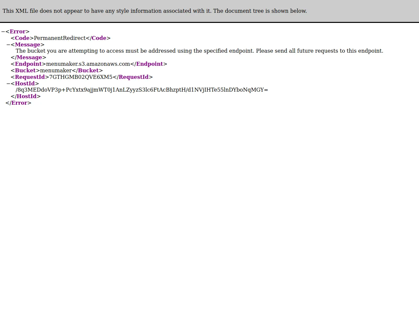This screenshot has height=335, width=419.
Task: Collapse the Message element toggle
Action: (8, 45)
